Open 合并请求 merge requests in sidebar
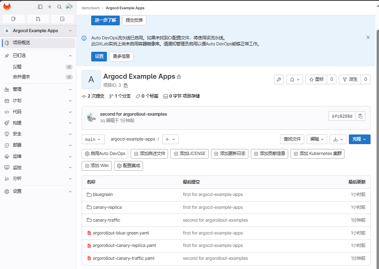The width and height of the screenshot is (379, 269). (39, 77)
